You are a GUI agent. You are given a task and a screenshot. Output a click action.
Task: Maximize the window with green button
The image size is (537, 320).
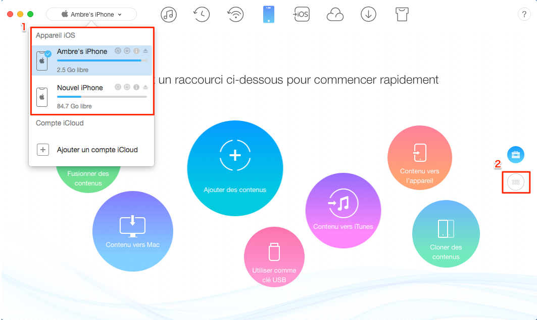[x=30, y=14]
